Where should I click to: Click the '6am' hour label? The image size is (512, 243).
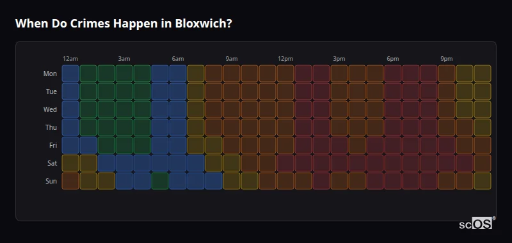tap(178, 59)
